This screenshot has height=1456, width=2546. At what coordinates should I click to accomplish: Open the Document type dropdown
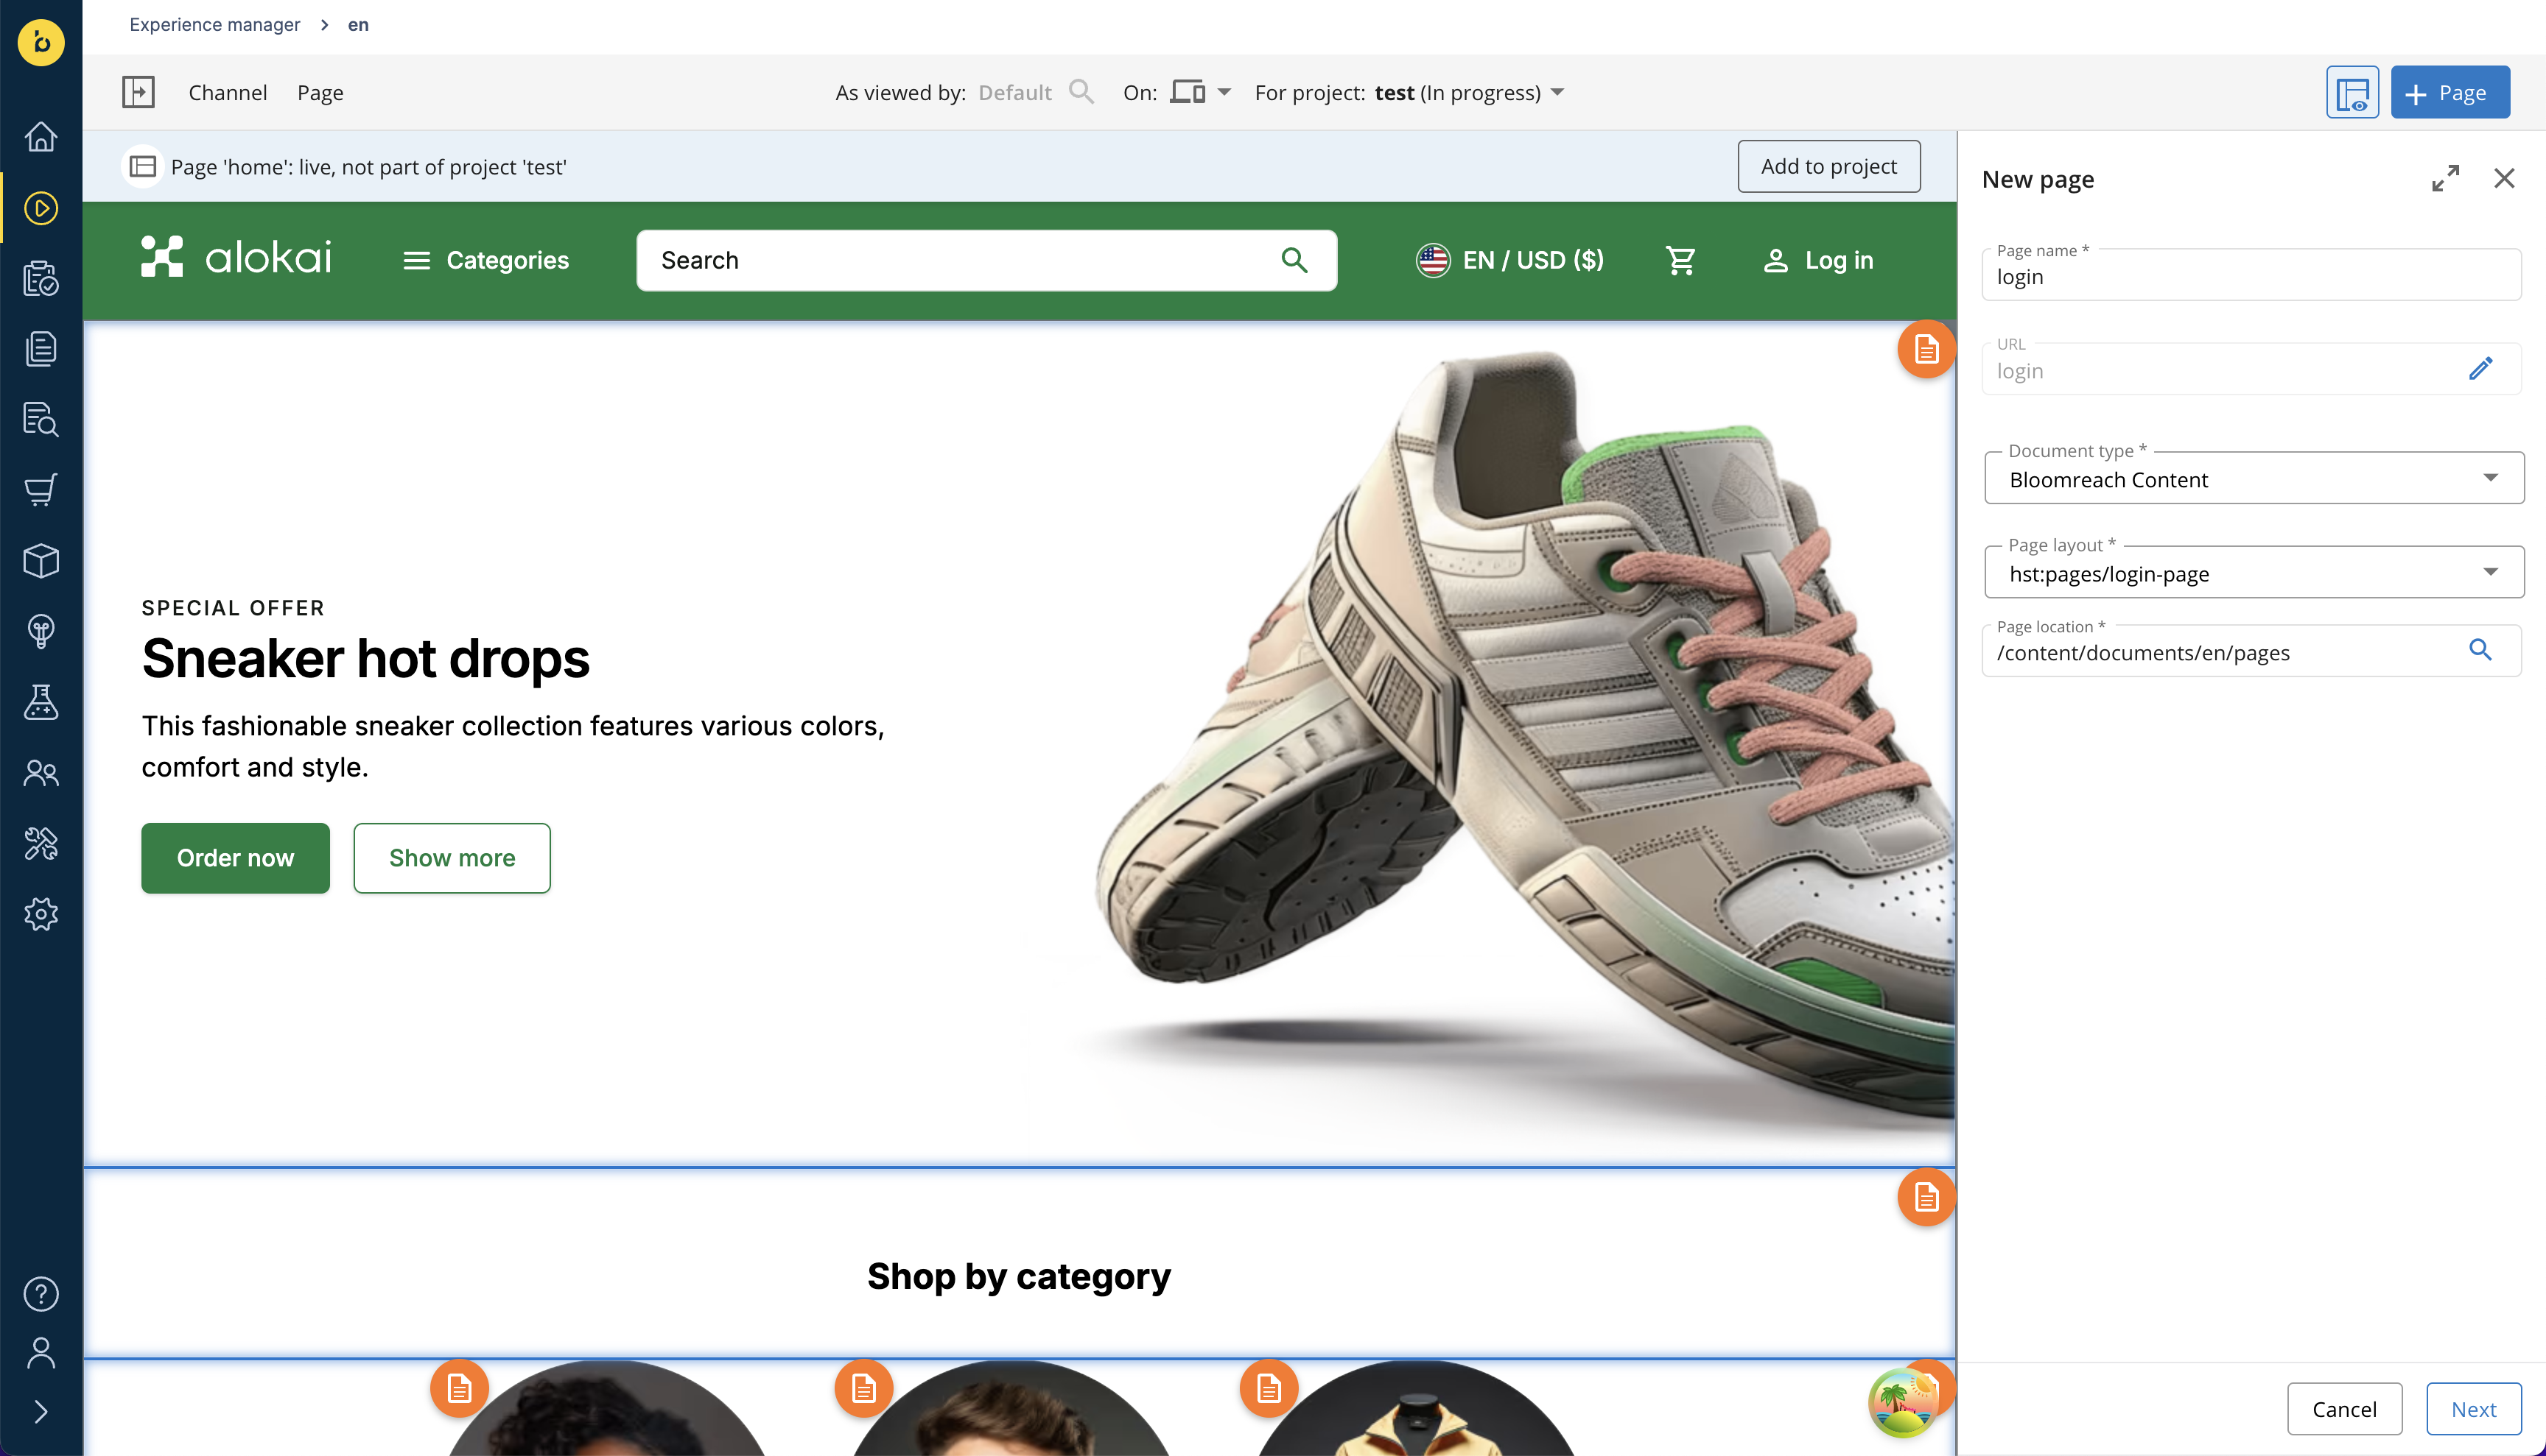(2254, 479)
